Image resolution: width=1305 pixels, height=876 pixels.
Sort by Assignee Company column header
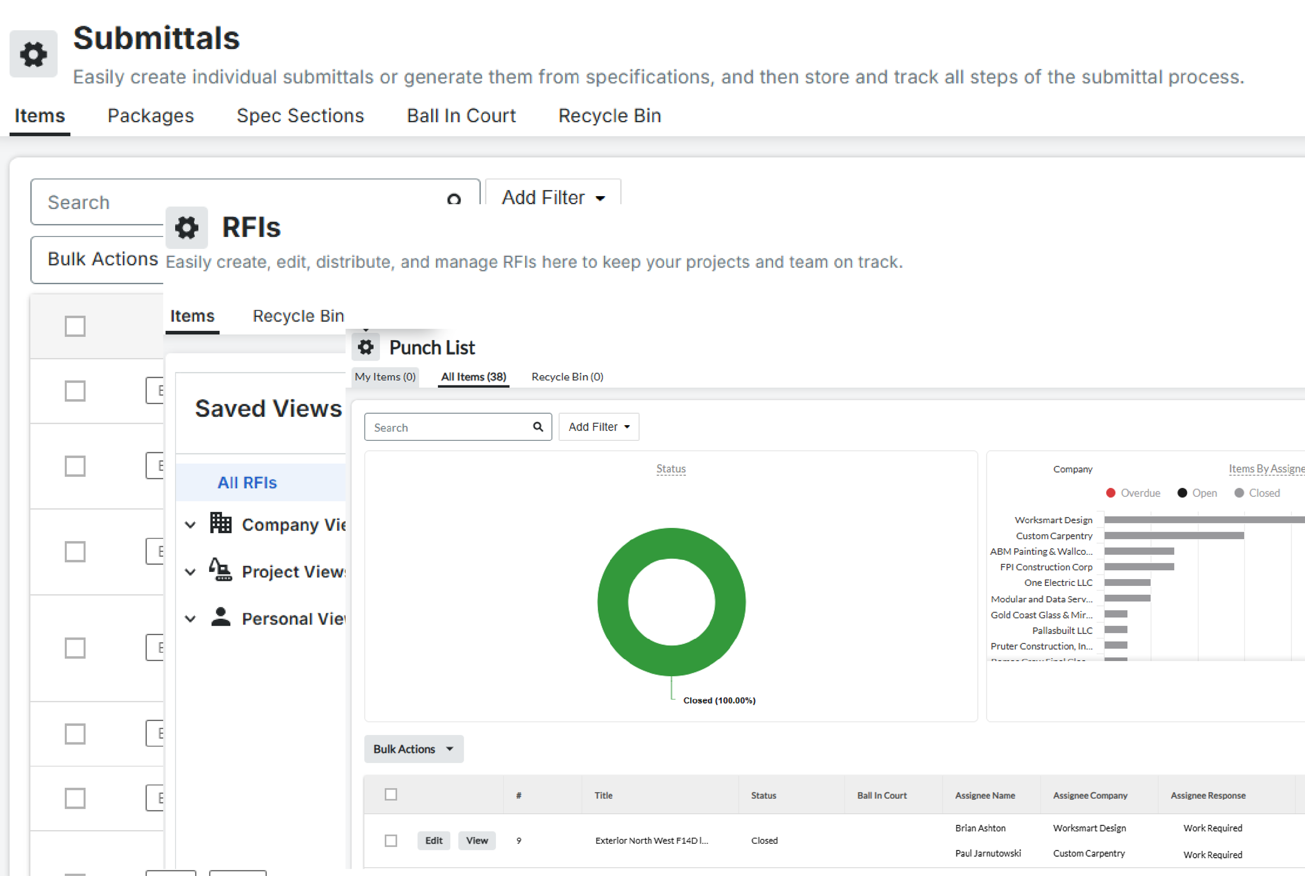click(x=1090, y=796)
